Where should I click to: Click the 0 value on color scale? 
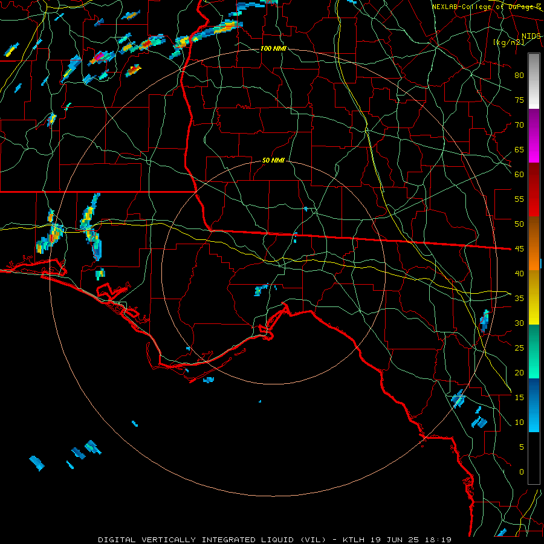[x=522, y=472]
